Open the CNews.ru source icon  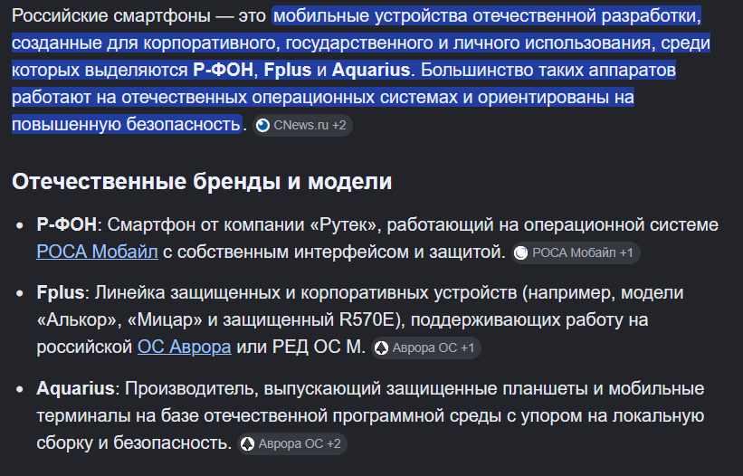click(262, 126)
